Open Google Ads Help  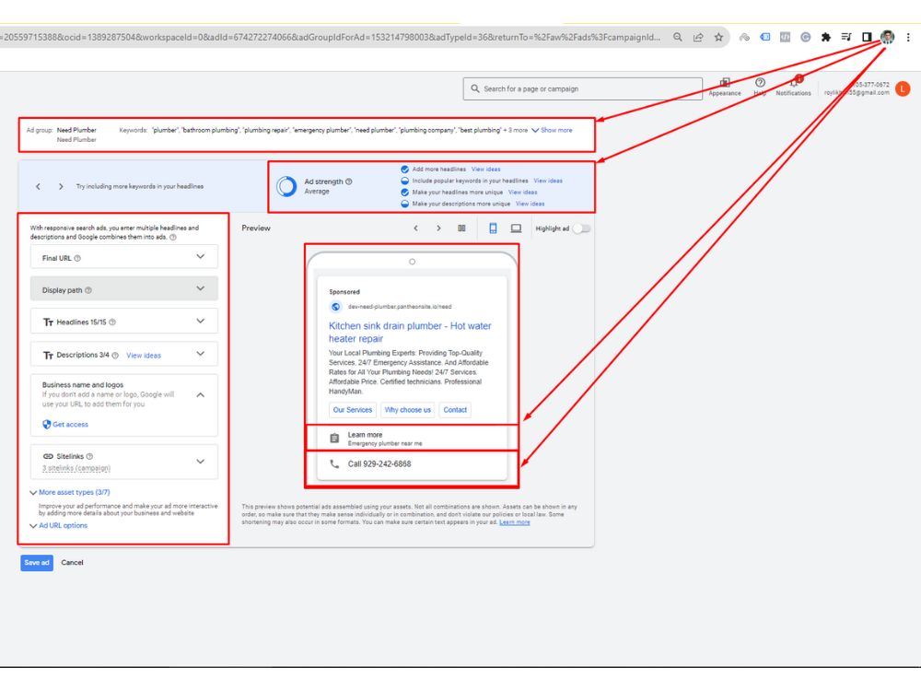[x=760, y=83]
